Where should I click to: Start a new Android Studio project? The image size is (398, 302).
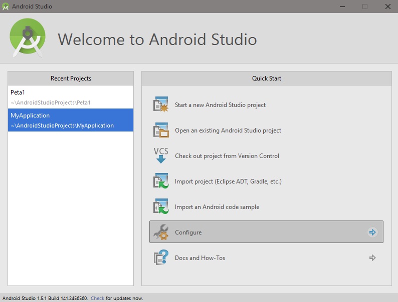click(220, 105)
